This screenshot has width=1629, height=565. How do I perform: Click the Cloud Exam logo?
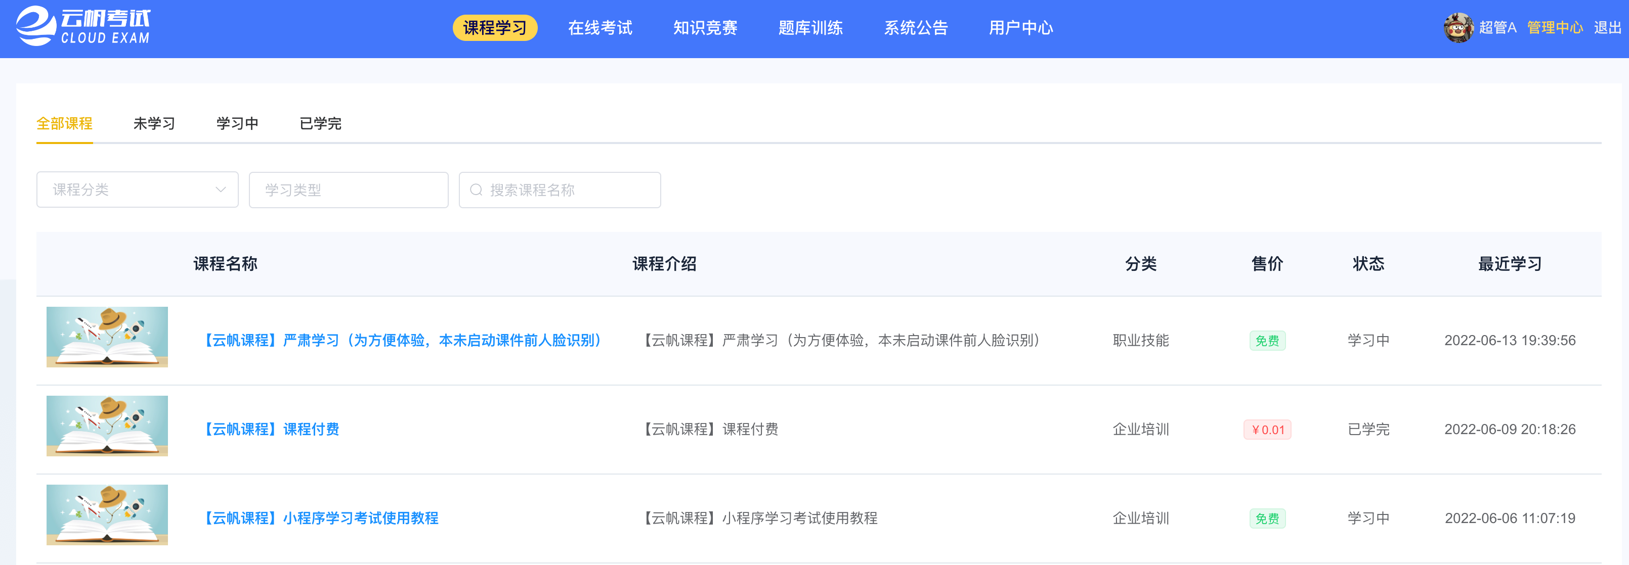pyautogui.click(x=83, y=27)
